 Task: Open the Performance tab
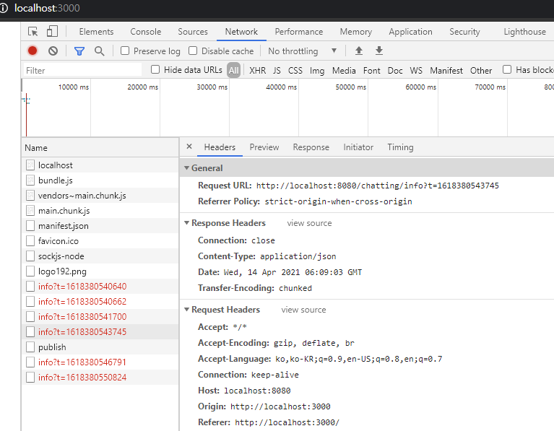pos(299,32)
